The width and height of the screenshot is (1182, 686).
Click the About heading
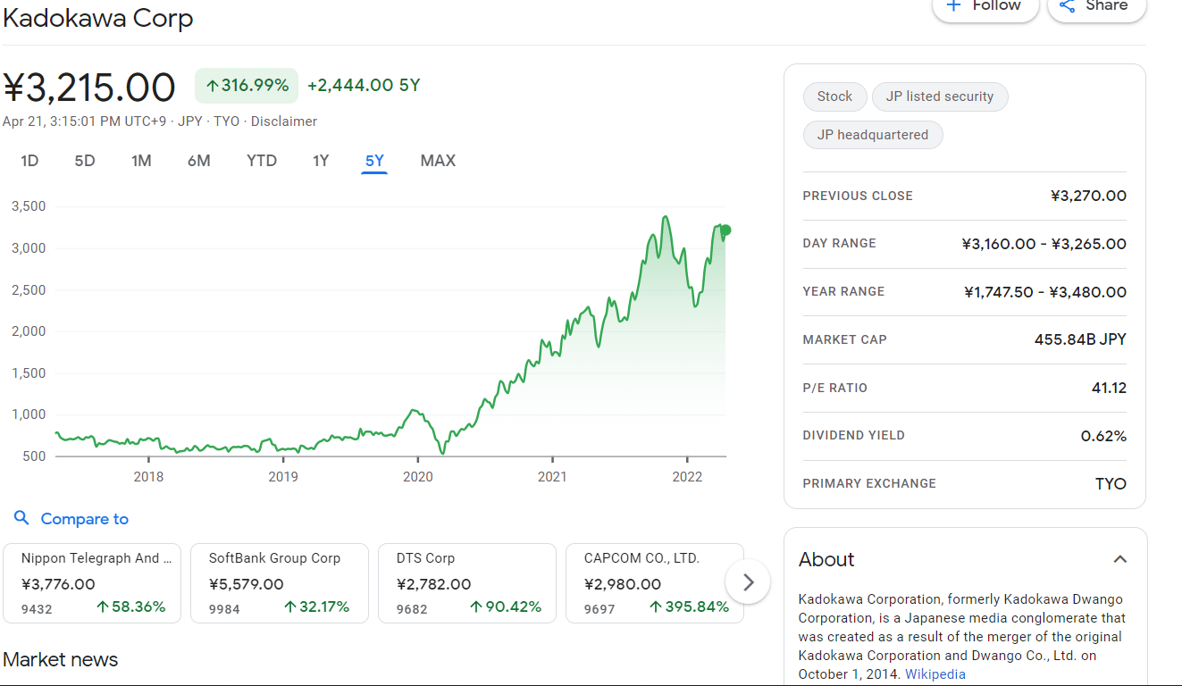(x=826, y=559)
